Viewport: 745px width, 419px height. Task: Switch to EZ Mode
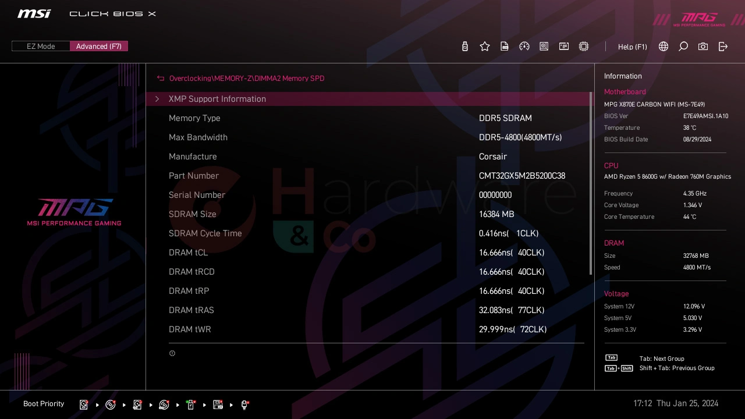[x=41, y=47]
